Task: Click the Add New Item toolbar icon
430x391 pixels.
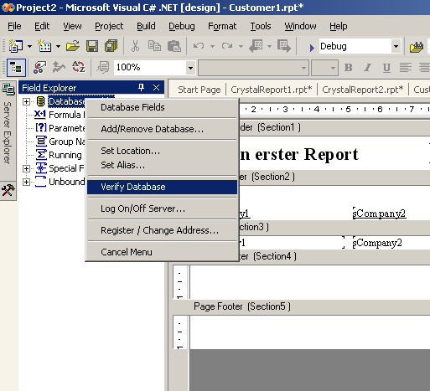Action: tap(44, 46)
